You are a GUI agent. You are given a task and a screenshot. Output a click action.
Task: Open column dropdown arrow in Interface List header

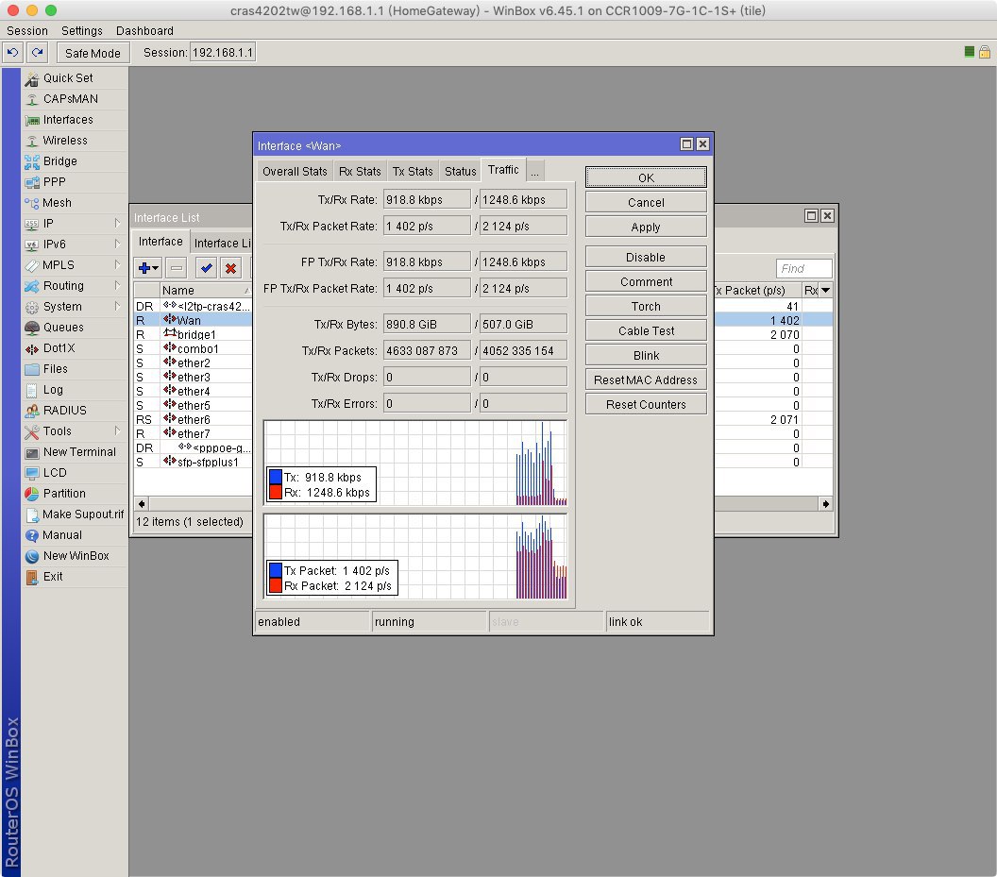(825, 291)
